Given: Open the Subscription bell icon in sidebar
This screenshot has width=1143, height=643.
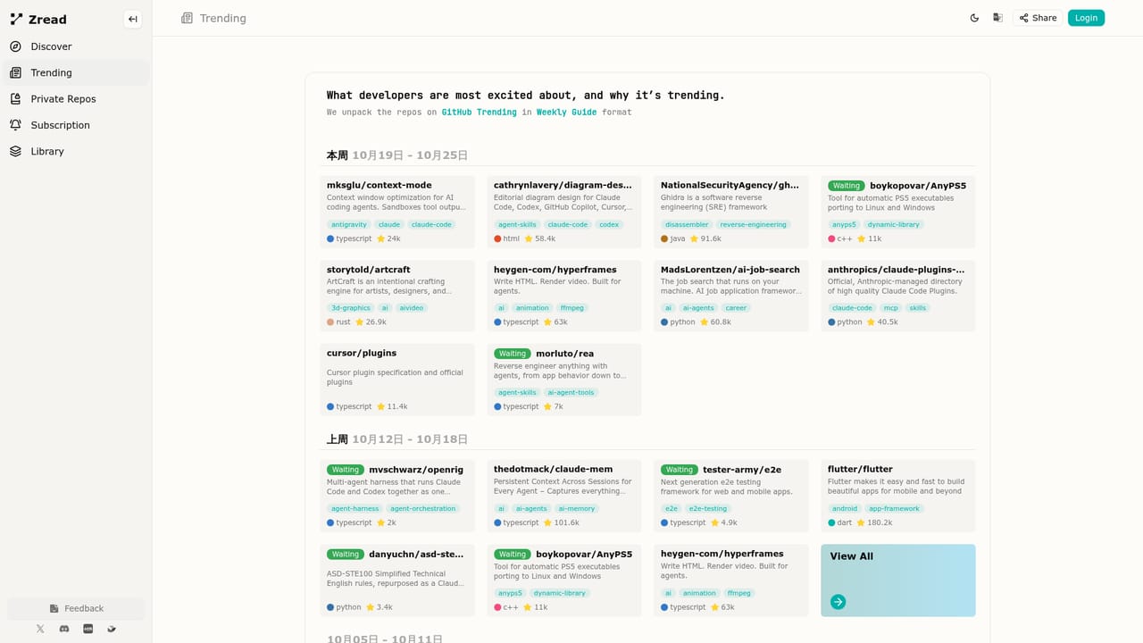Looking at the screenshot, I should click(15, 125).
